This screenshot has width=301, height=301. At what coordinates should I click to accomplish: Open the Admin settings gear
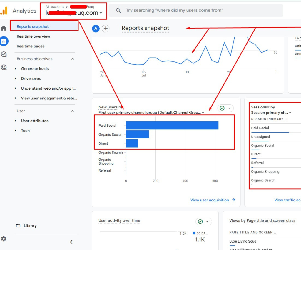[4, 239]
